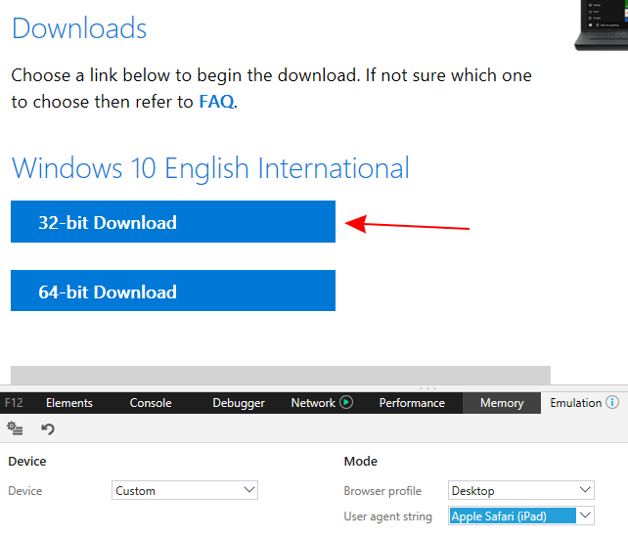Viewport: 628px width, 539px height.
Task: Click the persist emulation settings icon
Action: click(15, 428)
